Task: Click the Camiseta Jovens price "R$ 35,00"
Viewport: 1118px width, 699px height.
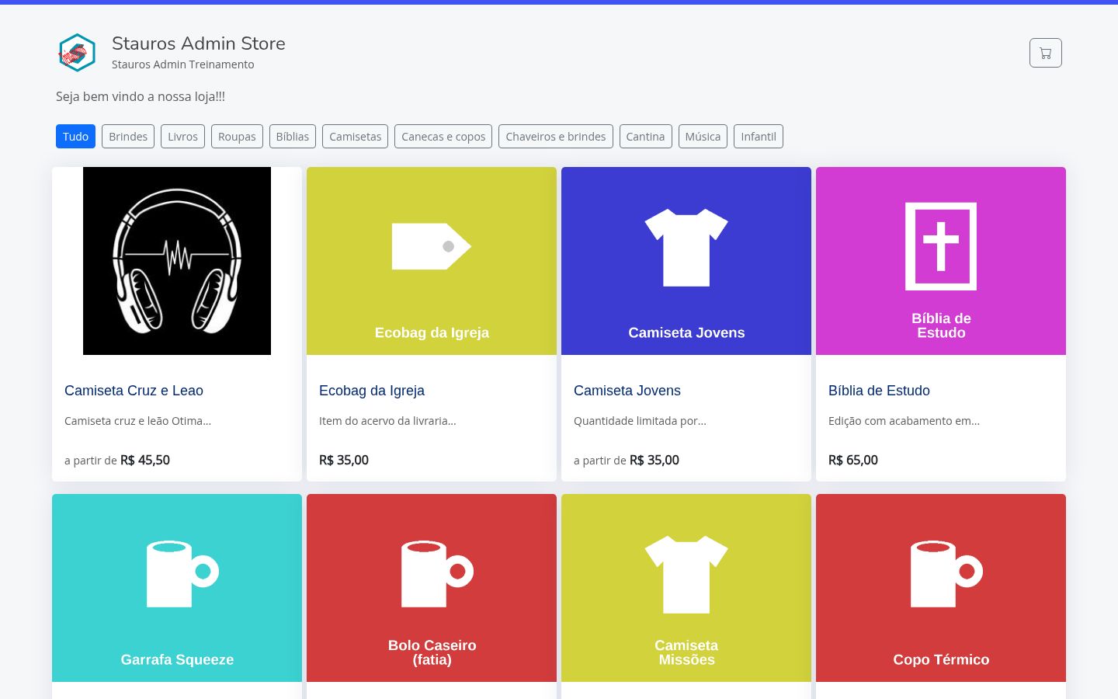Action: [654, 460]
